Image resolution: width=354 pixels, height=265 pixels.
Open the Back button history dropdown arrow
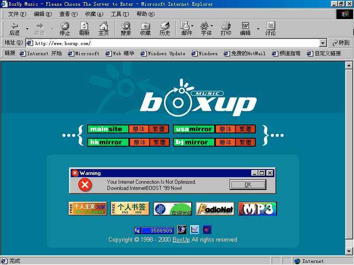pyautogui.click(x=27, y=29)
